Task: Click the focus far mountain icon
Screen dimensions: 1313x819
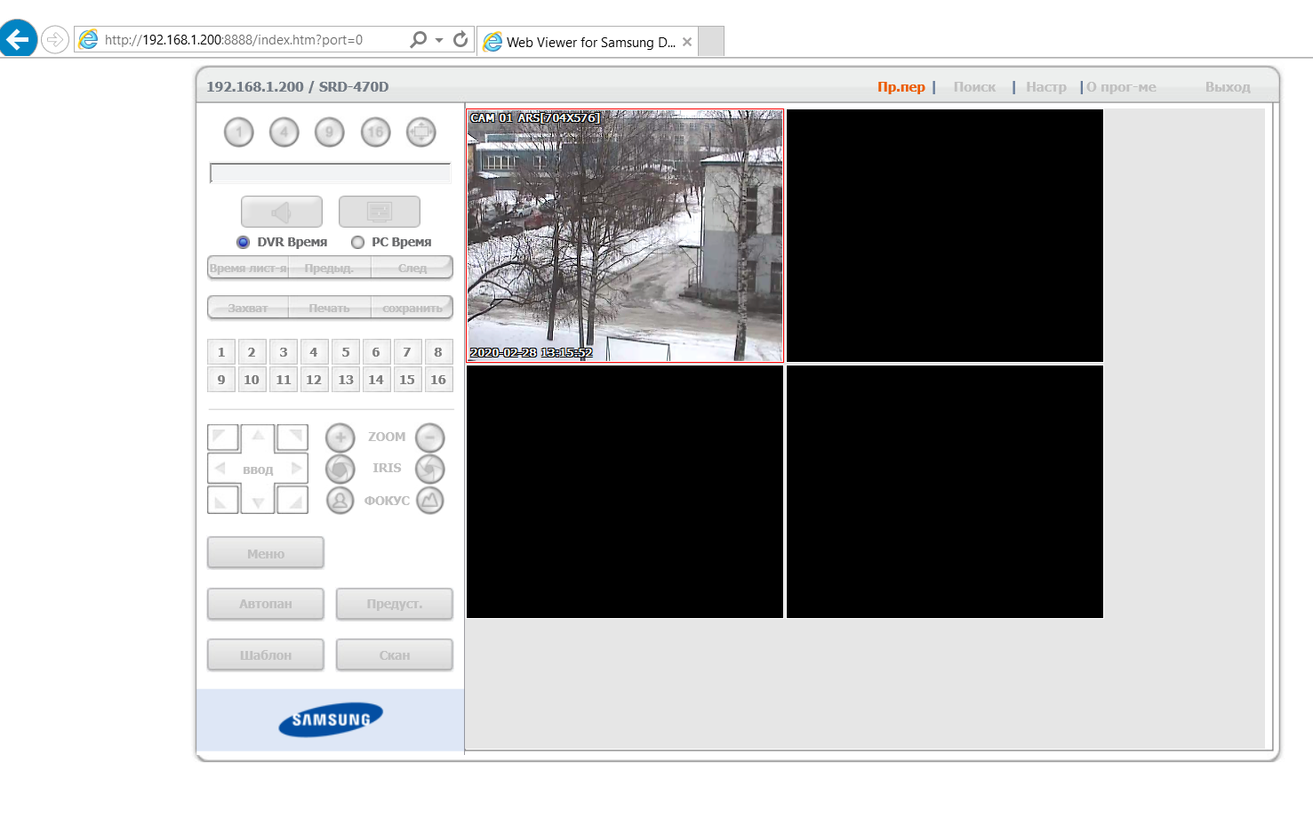Action: [x=430, y=501]
